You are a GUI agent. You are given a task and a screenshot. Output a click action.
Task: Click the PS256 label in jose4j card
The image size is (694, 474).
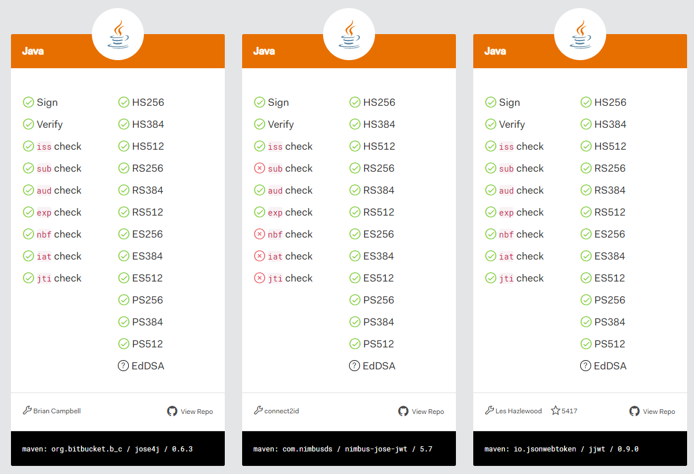148,300
